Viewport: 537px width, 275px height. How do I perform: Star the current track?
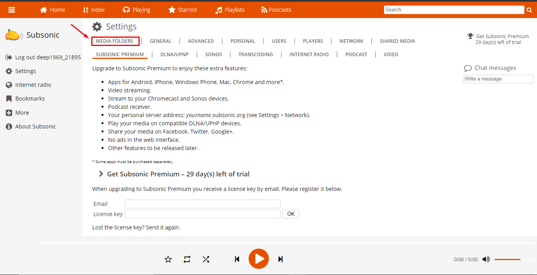click(168, 259)
